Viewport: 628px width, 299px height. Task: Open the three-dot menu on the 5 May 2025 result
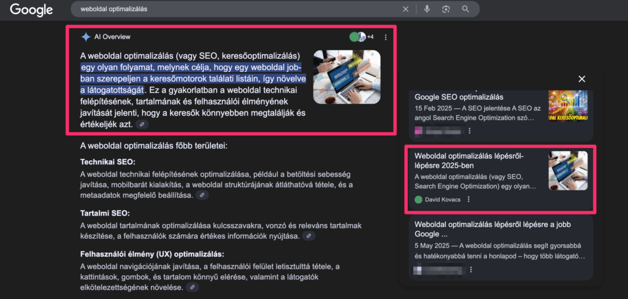click(x=470, y=270)
